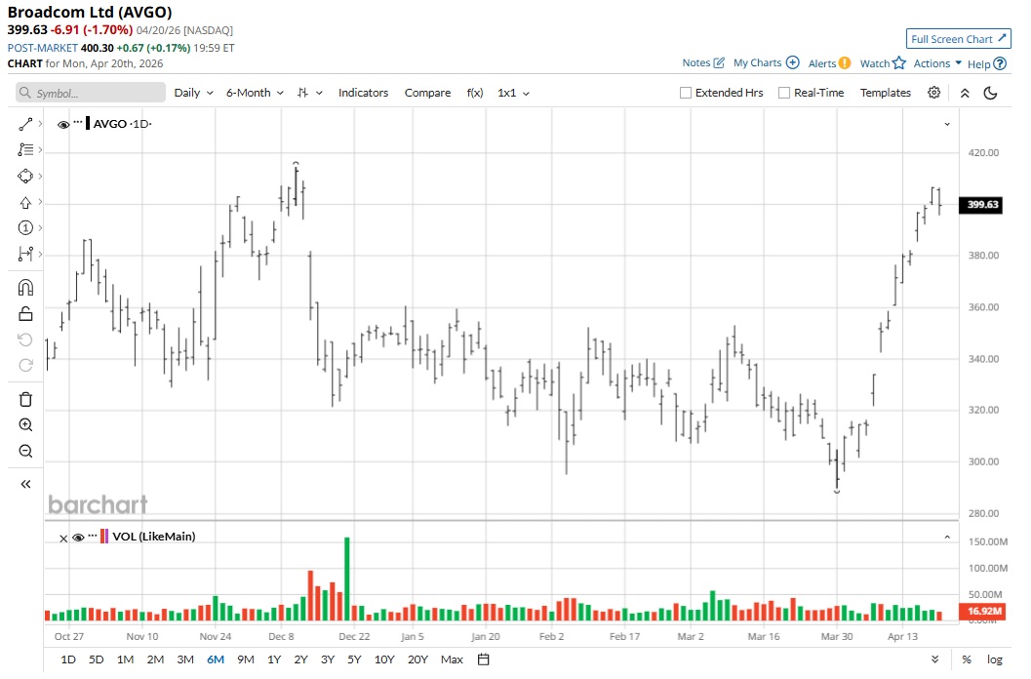Toggle AVGO series visibility eye
1031x679 pixels.
click(x=63, y=124)
